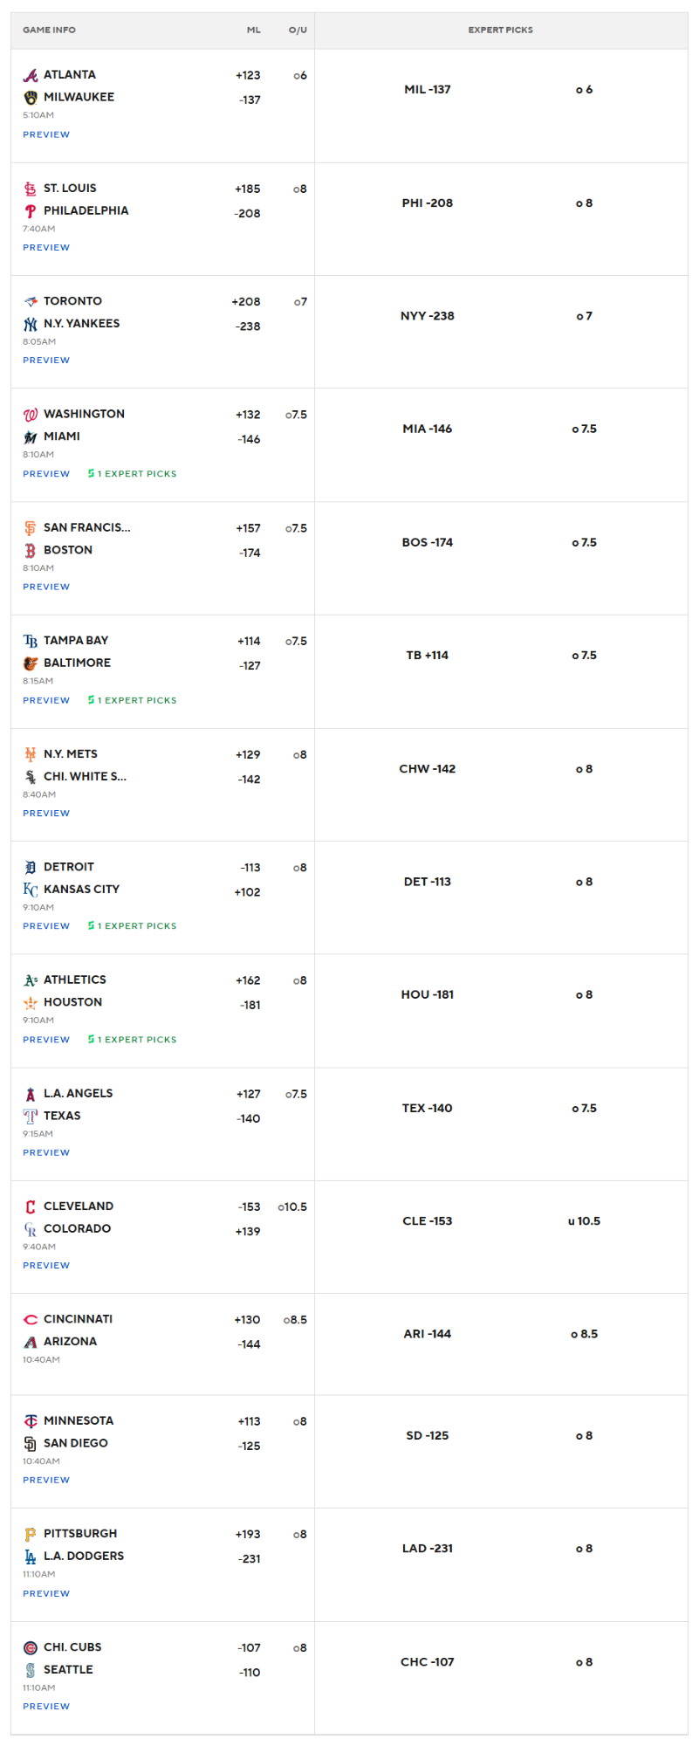Screen dimensions: 699x1746
Task: View 1 Expert Picks for Washington-Miami
Action: point(132,474)
